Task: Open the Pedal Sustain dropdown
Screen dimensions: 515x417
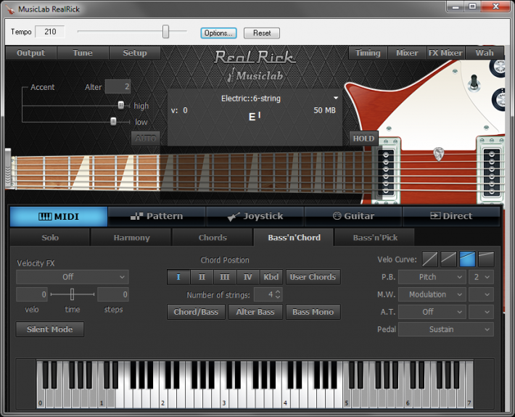Action: click(x=446, y=329)
